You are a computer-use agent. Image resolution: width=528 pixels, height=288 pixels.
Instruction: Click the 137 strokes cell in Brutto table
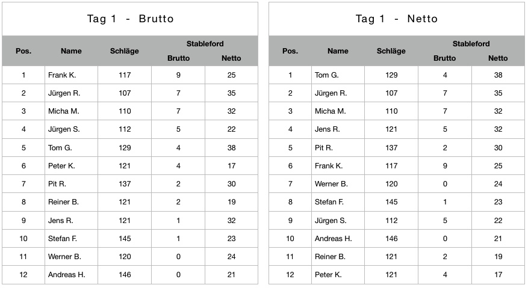point(125,184)
